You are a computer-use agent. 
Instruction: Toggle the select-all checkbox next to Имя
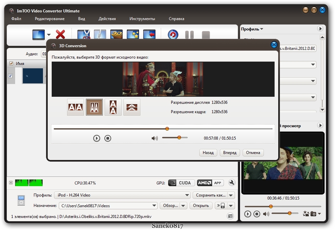coord(11,64)
